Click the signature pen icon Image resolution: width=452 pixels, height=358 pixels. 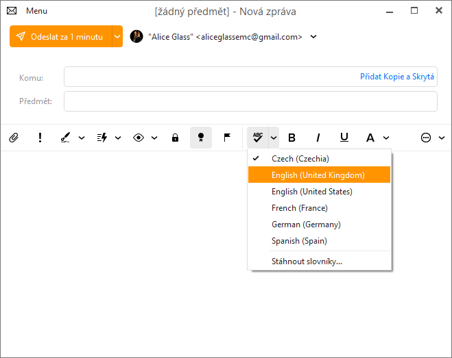[x=65, y=138]
